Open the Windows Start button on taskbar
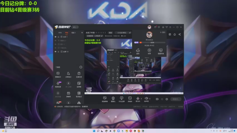The height and width of the screenshot is (133, 237). (94, 131)
